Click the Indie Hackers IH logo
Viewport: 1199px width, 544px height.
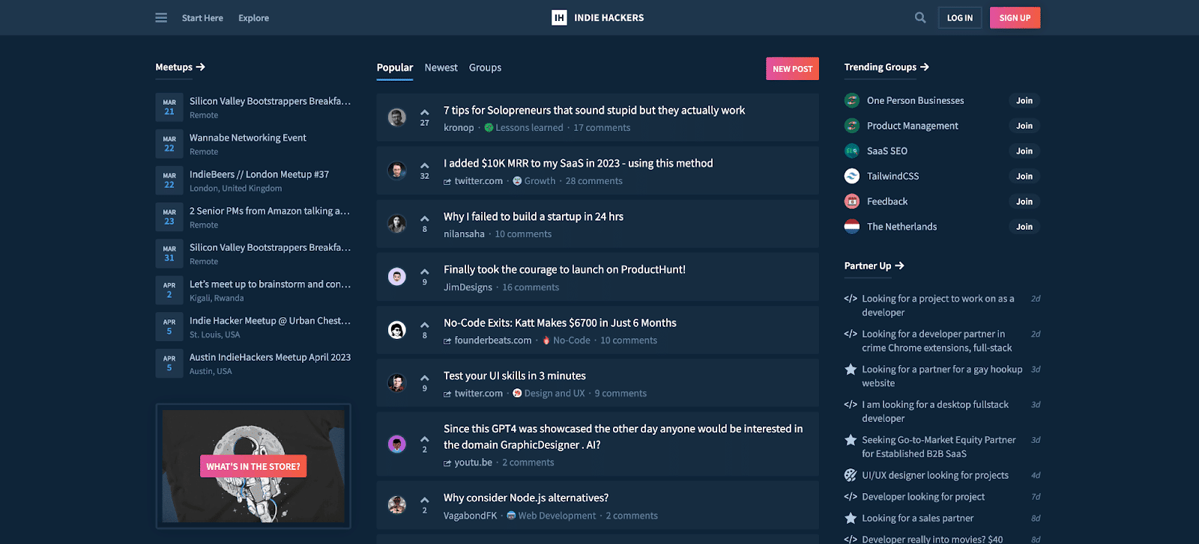click(x=559, y=18)
